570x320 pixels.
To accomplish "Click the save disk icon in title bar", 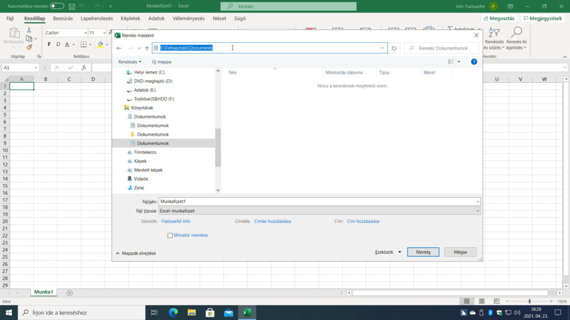I will point(72,6).
